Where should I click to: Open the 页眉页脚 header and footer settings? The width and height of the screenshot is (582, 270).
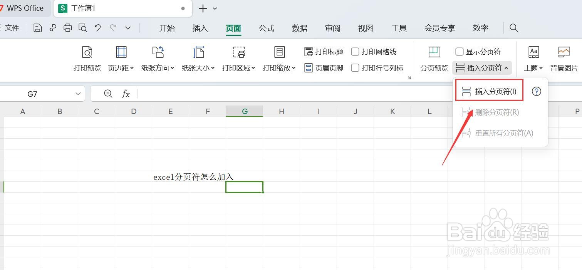point(324,68)
